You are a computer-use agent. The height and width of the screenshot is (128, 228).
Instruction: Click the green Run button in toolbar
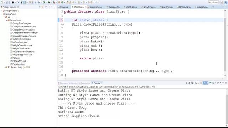pos(43,2)
